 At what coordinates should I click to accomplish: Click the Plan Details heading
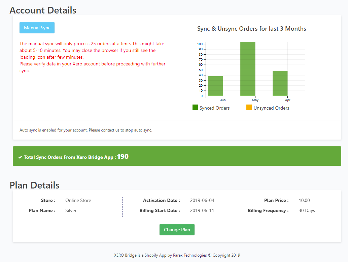click(35, 185)
